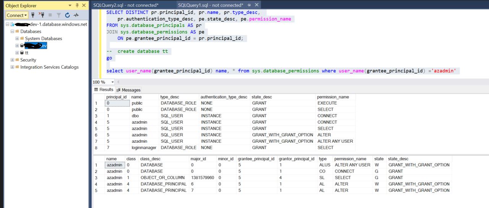Select the server icon for dev-1.database.windows.net
This screenshot has height=208, width=489.
point(12,24)
